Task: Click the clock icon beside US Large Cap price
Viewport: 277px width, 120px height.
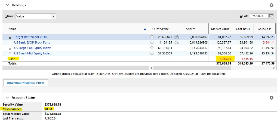Action: [152, 48]
